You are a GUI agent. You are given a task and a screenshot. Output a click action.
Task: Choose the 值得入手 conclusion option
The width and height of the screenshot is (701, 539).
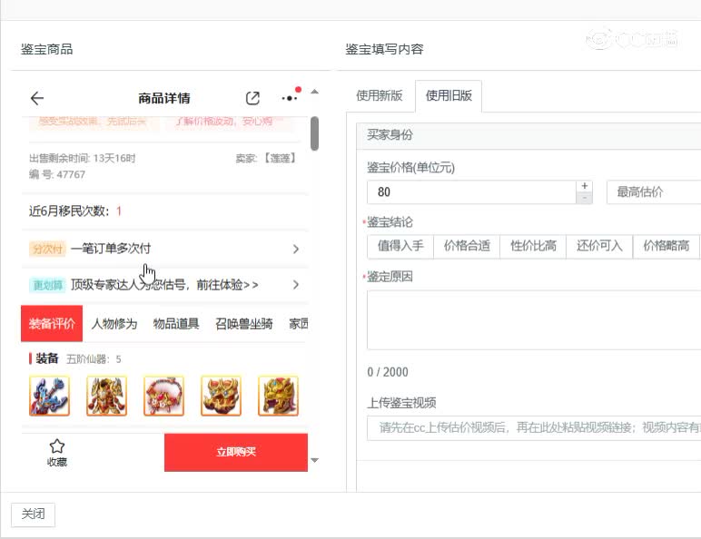(x=400, y=246)
